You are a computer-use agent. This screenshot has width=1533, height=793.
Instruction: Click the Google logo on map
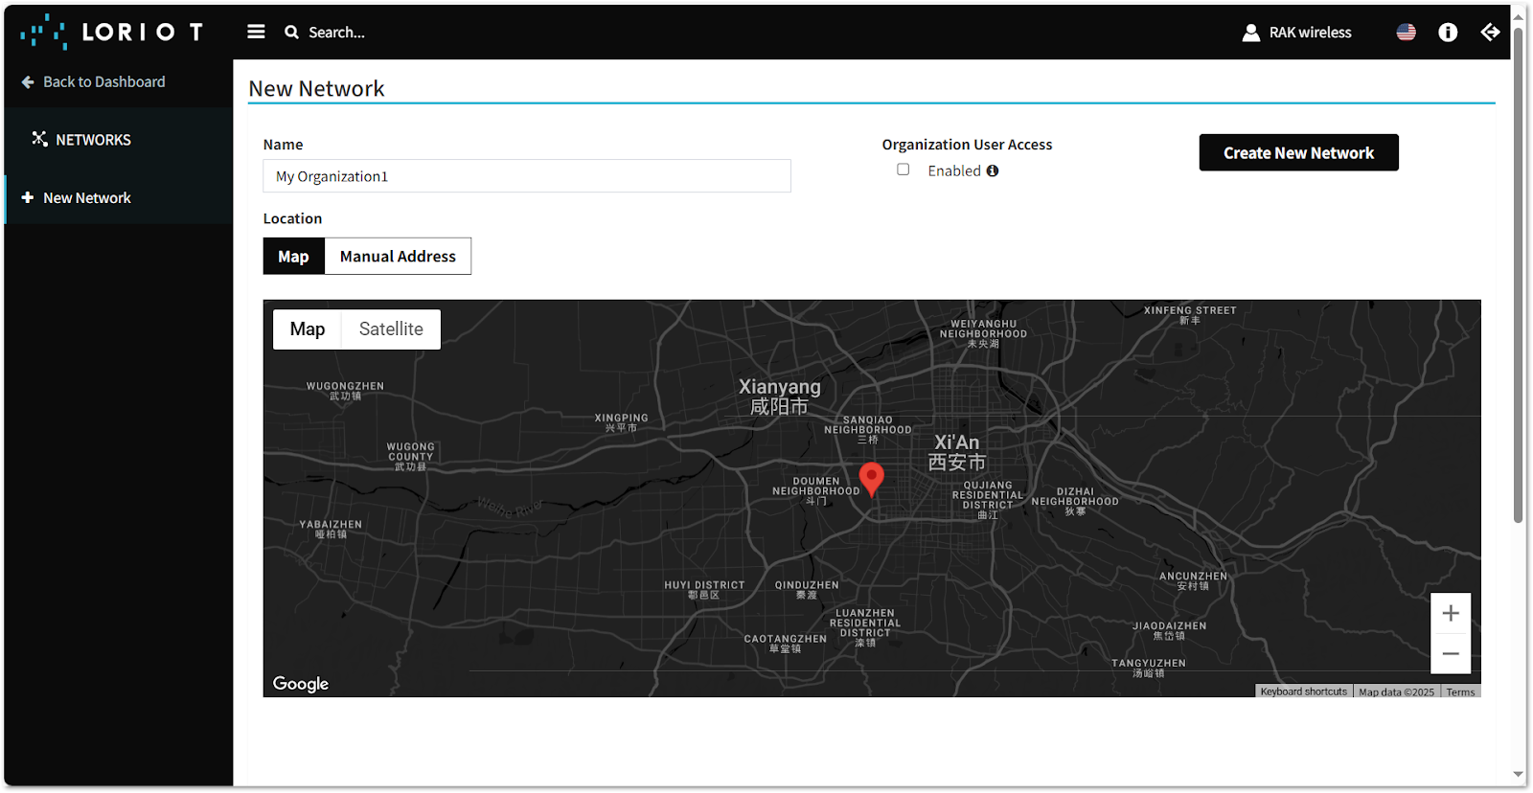click(x=301, y=683)
